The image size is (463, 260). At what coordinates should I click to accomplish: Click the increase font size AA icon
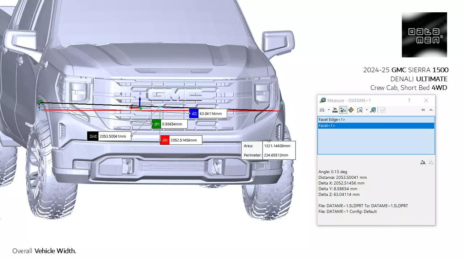(422, 162)
